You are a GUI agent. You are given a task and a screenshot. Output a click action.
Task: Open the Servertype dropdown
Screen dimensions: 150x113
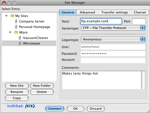pos(113,28)
